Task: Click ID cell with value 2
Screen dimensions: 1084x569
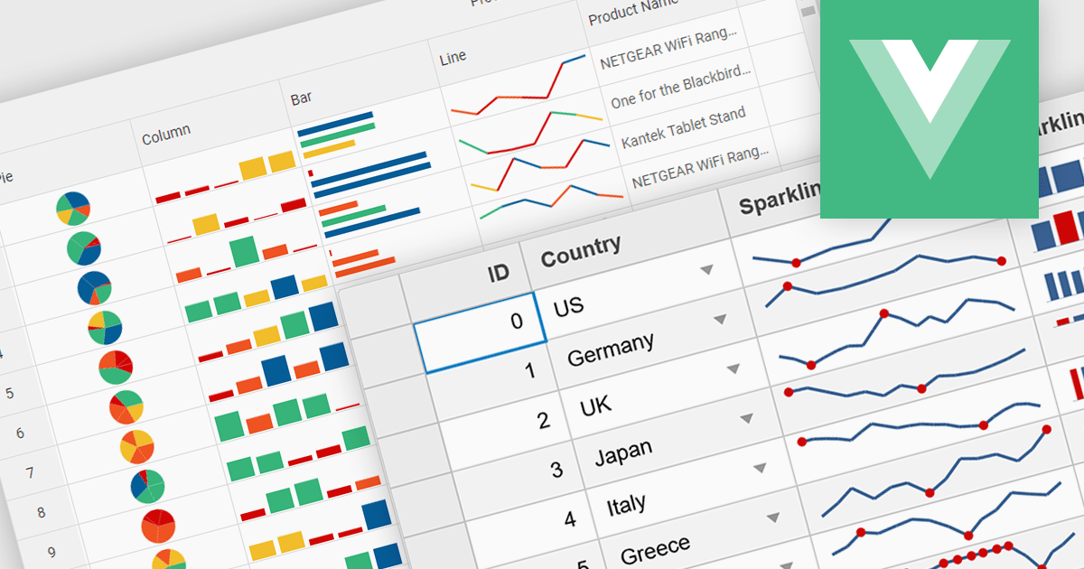Action: [506, 432]
